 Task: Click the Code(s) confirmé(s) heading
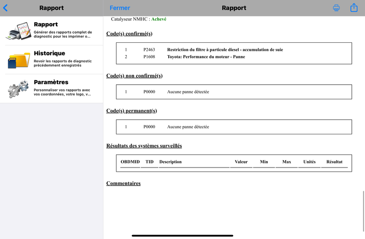point(129,34)
